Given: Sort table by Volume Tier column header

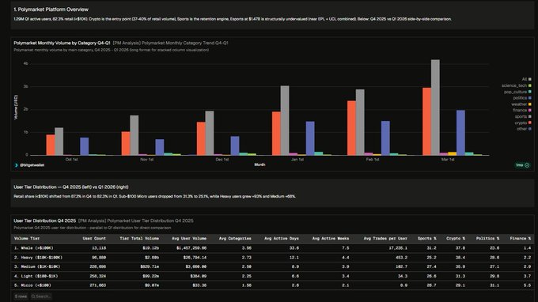Looking at the screenshot, I should pyautogui.click(x=27, y=238).
